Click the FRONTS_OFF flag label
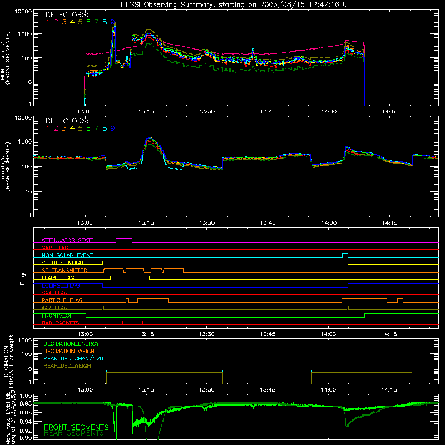The height and width of the screenshot is (445, 445). click(58, 315)
